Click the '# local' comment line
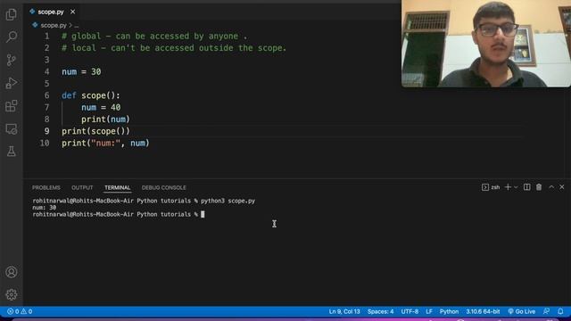Image resolution: width=571 pixels, height=321 pixels. tap(174, 48)
